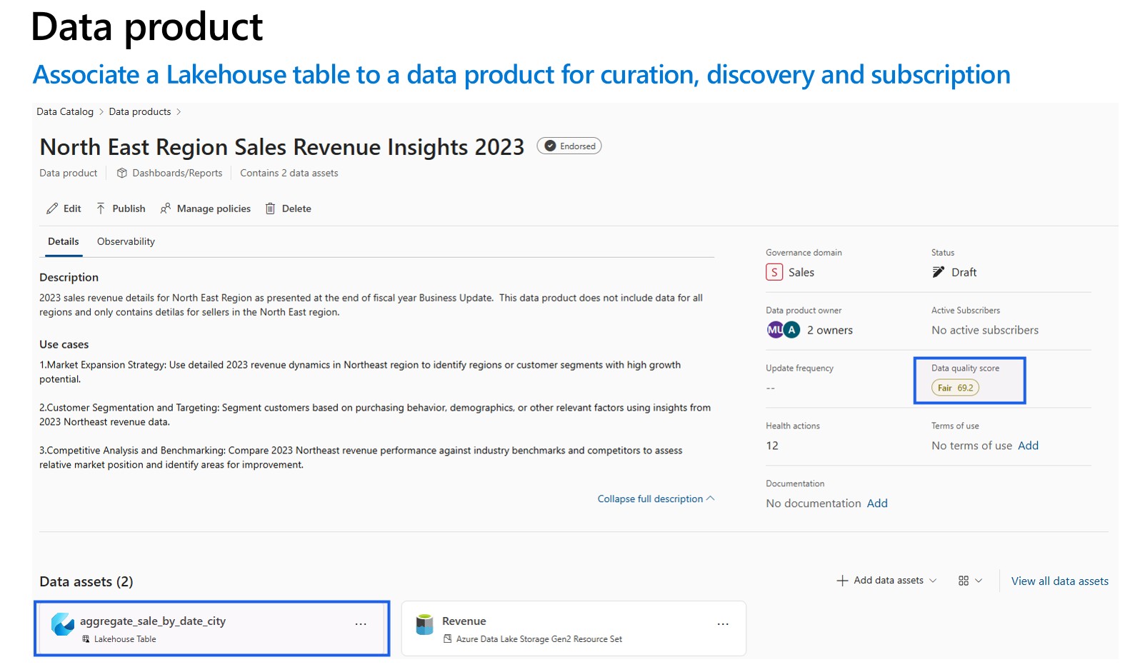This screenshot has height=672, width=1130.
Task: Open more options for aggregate_sale_by_date_city
Action: click(361, 624)
